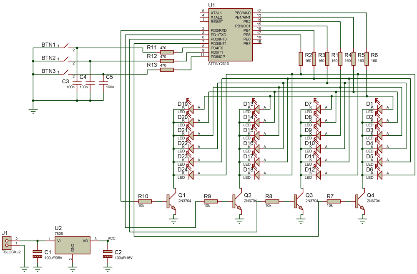The image size is (417, 274).
Task: Select LED D1 diode symbol
Action: point(379,109)
